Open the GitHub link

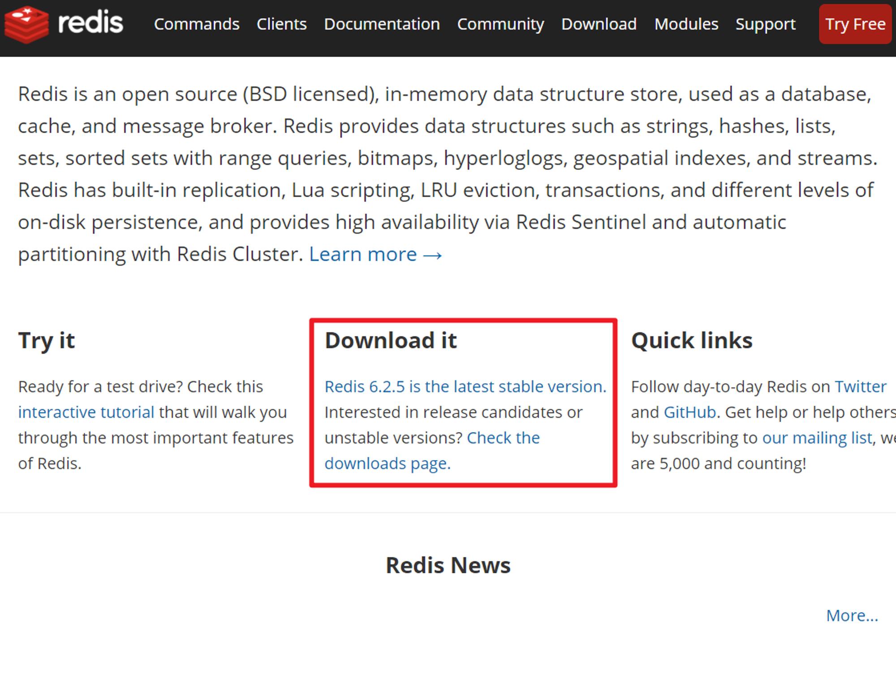coord(690,412)
